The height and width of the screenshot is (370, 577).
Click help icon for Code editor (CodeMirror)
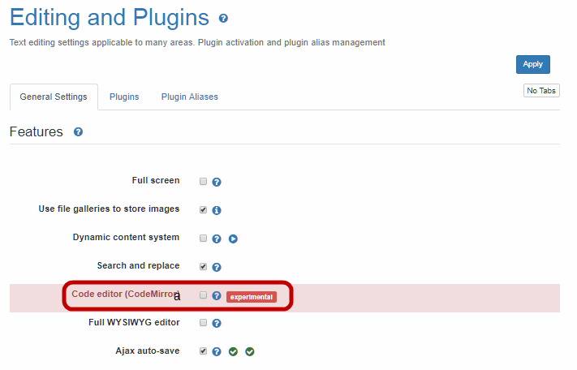[x=217, y=296]
